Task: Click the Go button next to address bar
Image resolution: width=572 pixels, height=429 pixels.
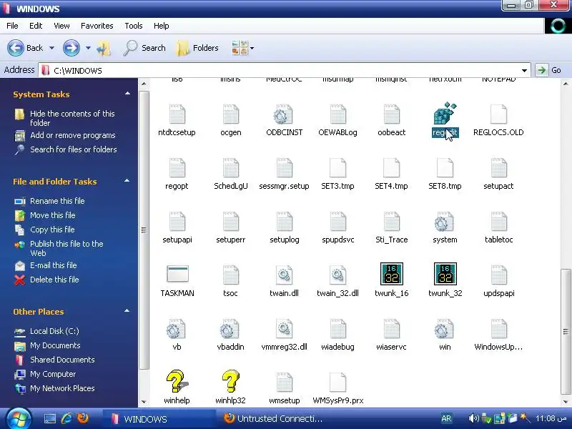Action: click(x=549, y=70)
